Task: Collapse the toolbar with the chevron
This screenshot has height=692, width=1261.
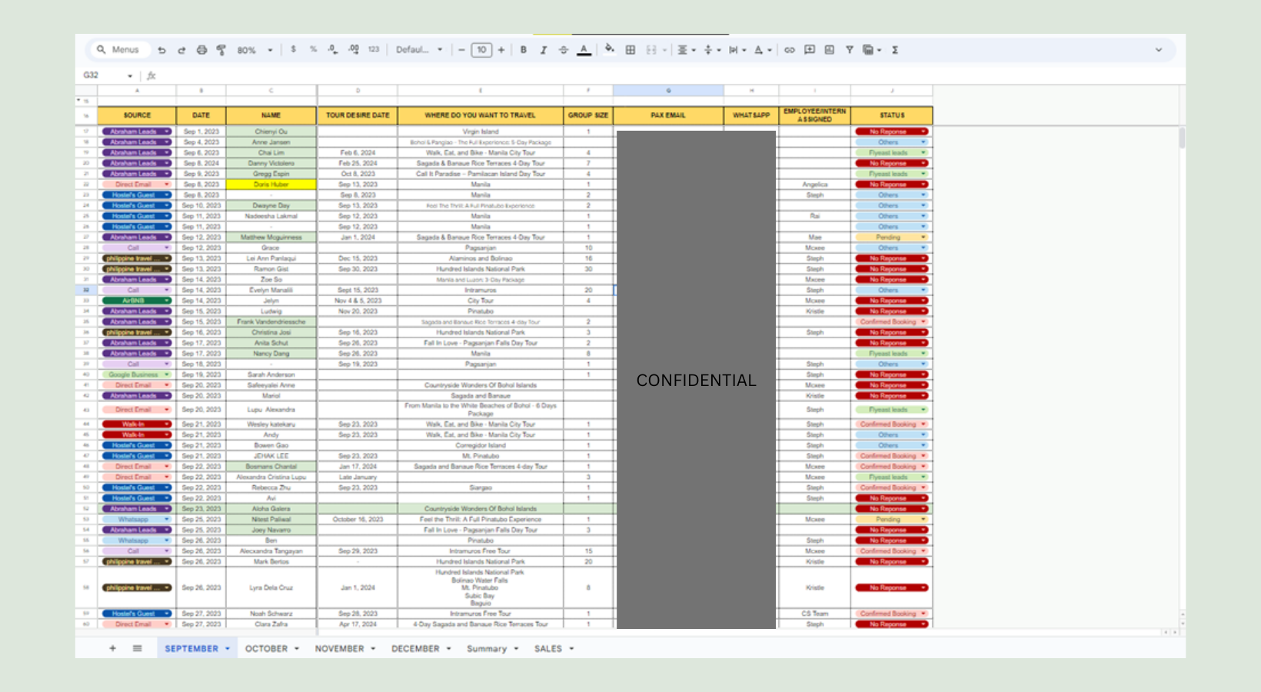Action: (x=1159, y=50)
